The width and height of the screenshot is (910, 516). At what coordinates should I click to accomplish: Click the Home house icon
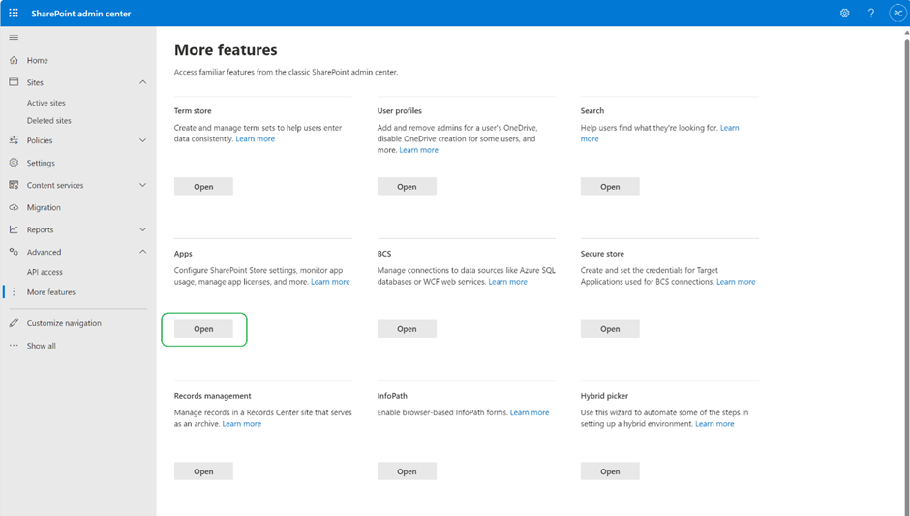(x=14, y=60)
